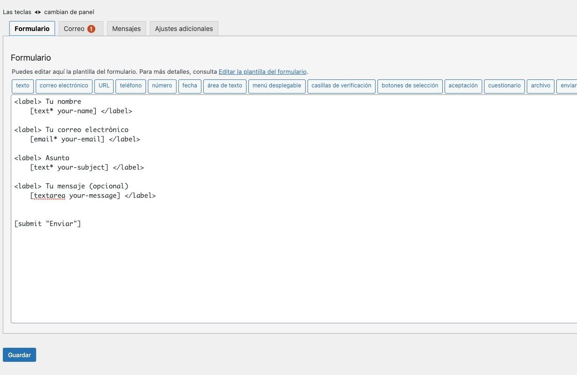Insert botones de selección tag
This screenshot has height=375, width=577.
tap(410, 86)
